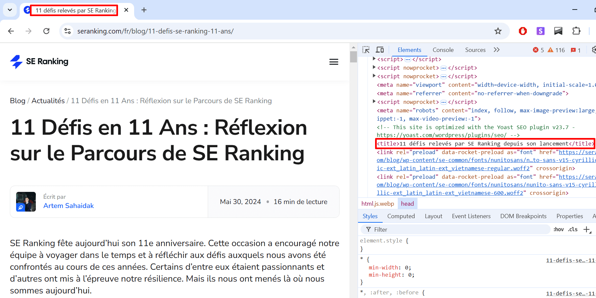
Task: Click the min-width value 0
Action: tap(406, 267)
